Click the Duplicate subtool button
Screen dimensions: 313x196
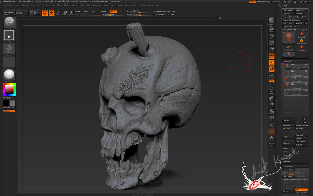pyautogui.click(x=288, y=137)
